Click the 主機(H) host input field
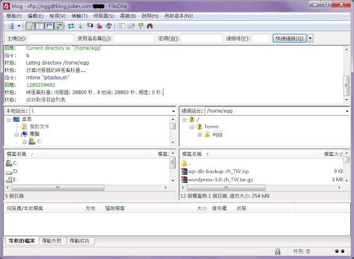The image size is (354, 259). [51, 38]
